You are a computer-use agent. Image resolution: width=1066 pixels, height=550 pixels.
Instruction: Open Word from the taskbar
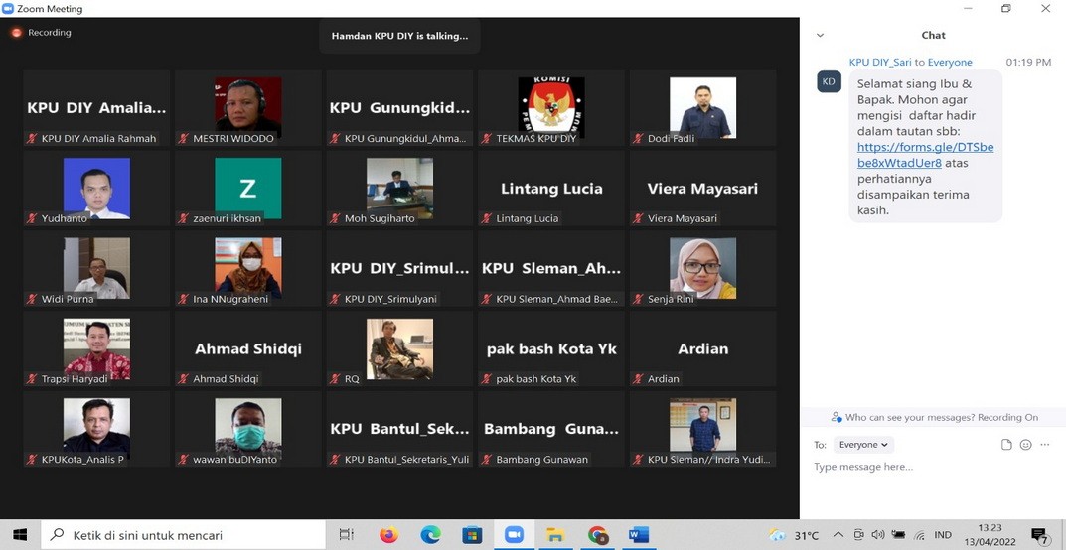point(638,535)
